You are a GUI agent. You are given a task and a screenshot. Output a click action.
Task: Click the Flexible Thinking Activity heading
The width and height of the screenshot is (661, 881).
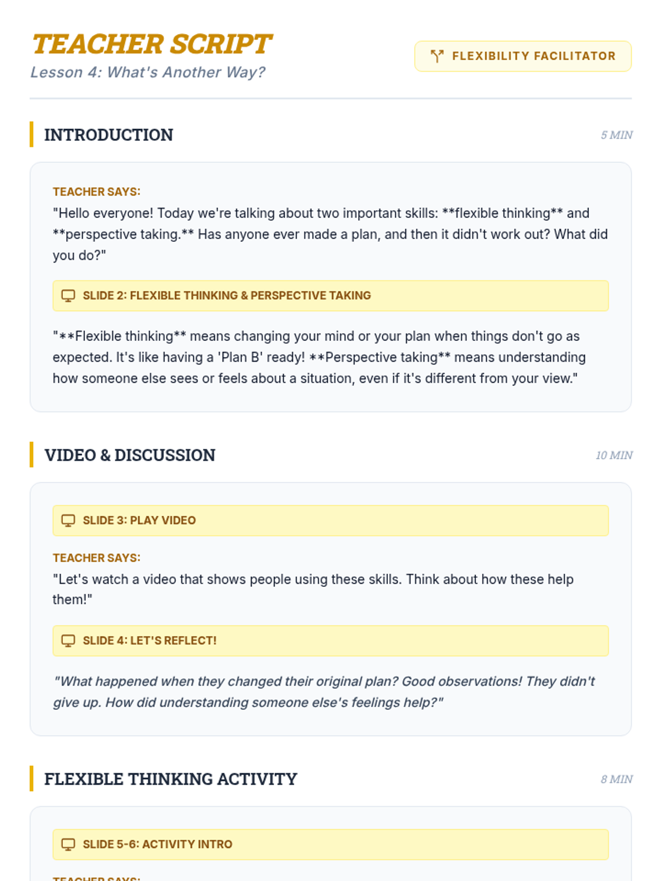(171, 779)
